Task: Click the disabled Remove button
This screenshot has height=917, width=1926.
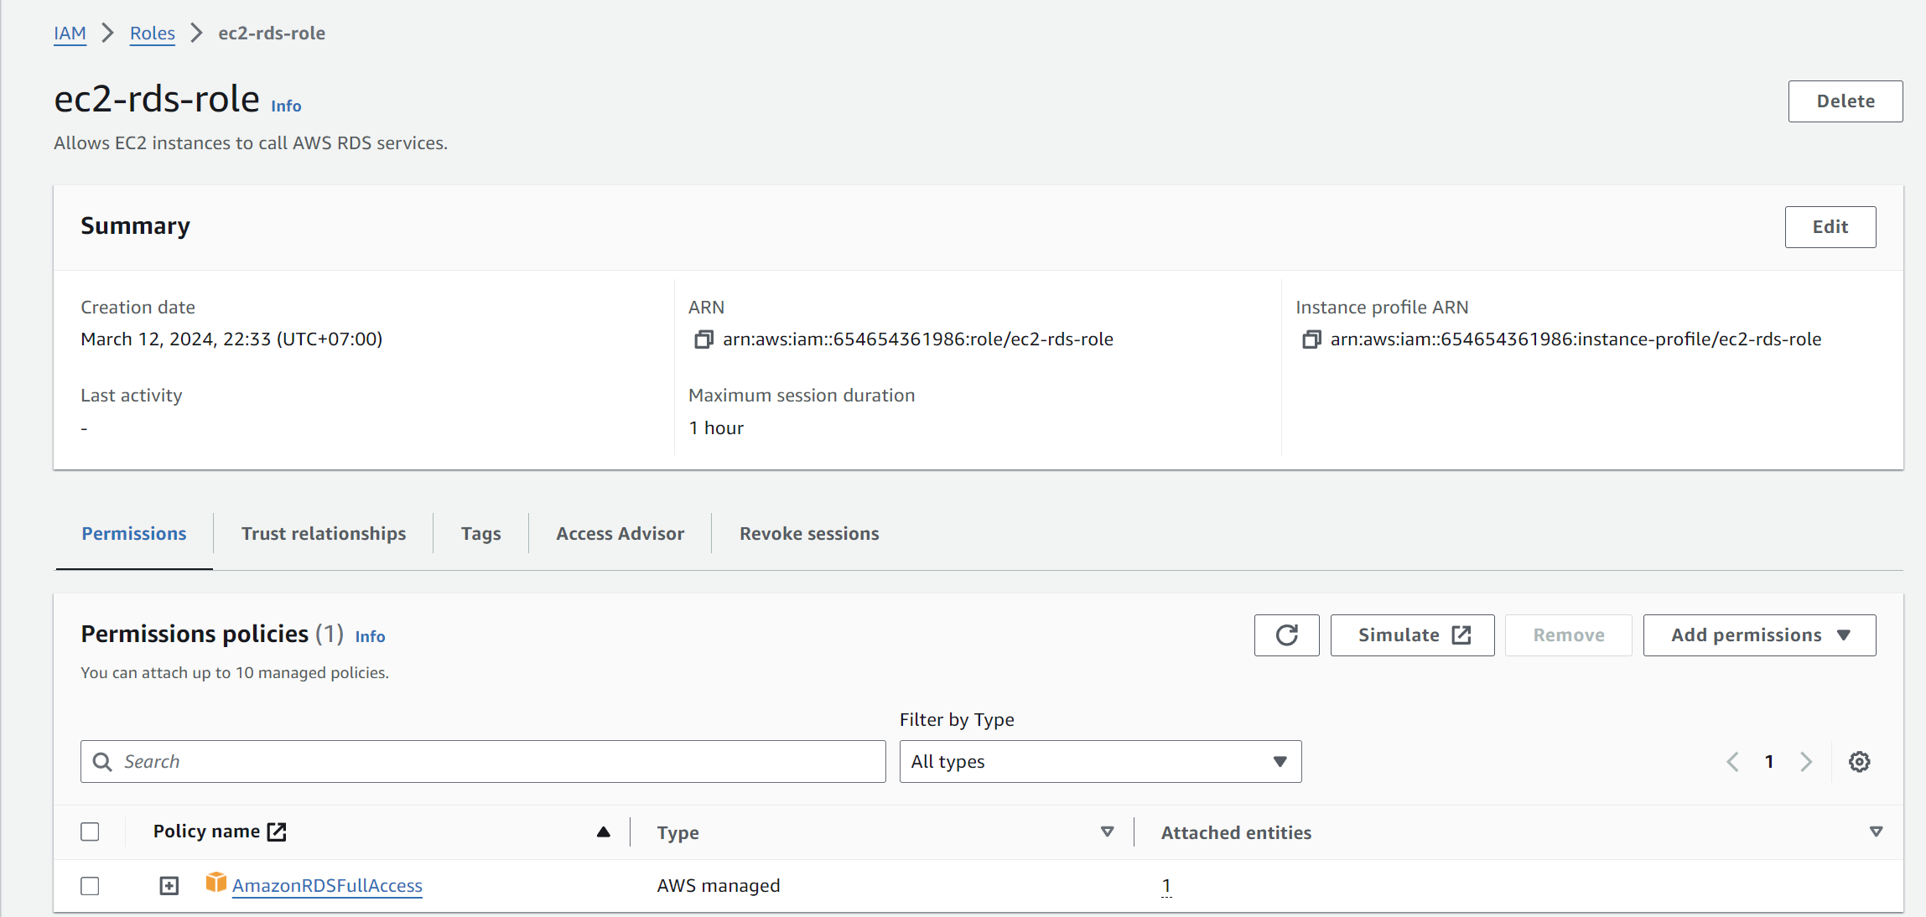Action: [x=1568, y=635]
